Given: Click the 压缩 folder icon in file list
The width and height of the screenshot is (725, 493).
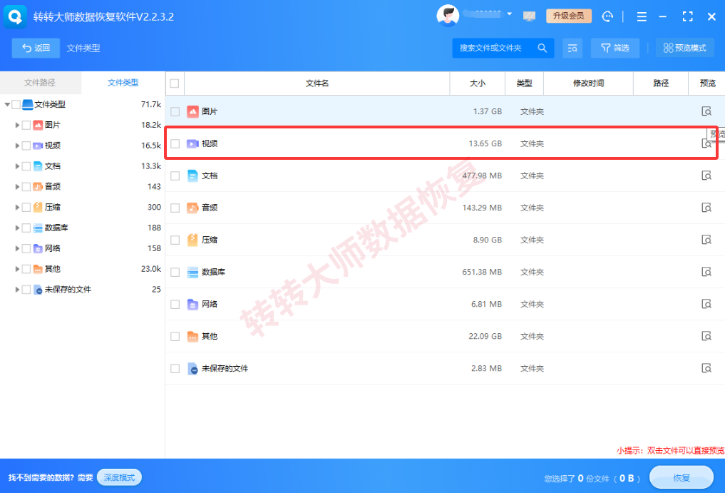Looking at the screenshot, I should 192,240.
